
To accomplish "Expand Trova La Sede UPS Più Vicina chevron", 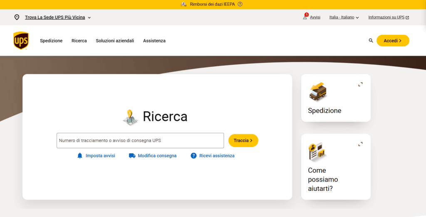I will [89, 17].
